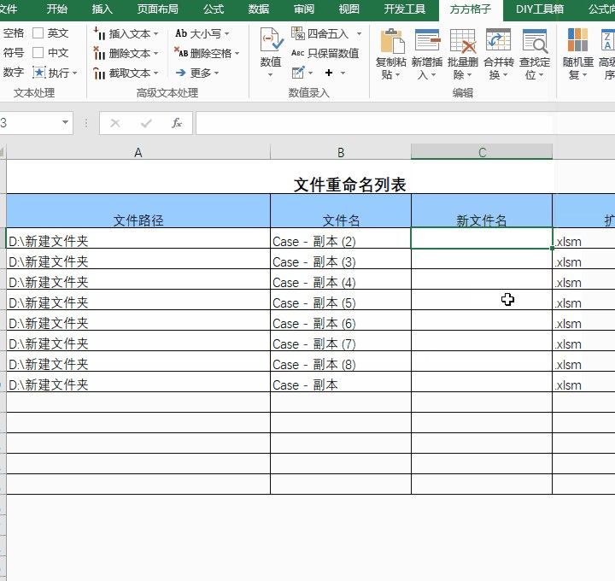Switch to the 开始 ribbon tab

(57, 9)
